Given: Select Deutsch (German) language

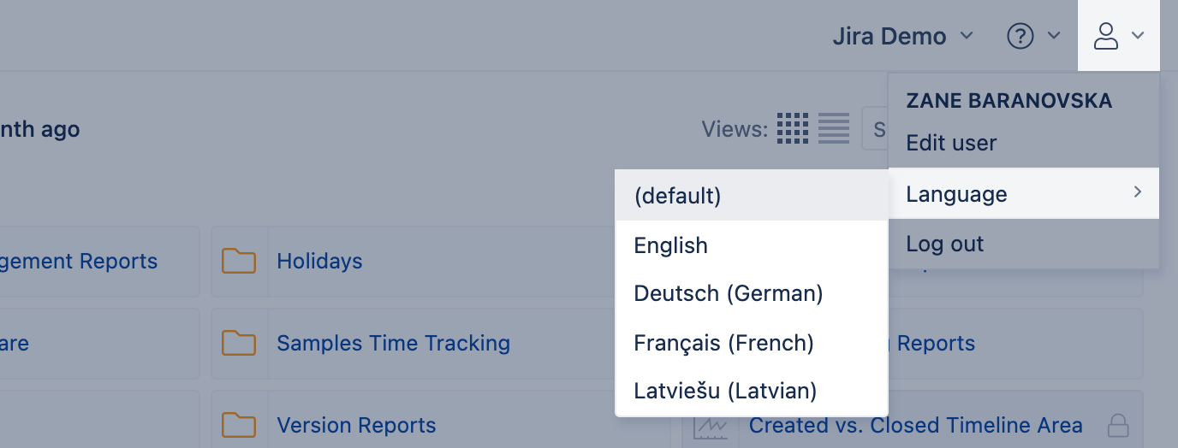Looking at the screenshot, I should [728, 293].
